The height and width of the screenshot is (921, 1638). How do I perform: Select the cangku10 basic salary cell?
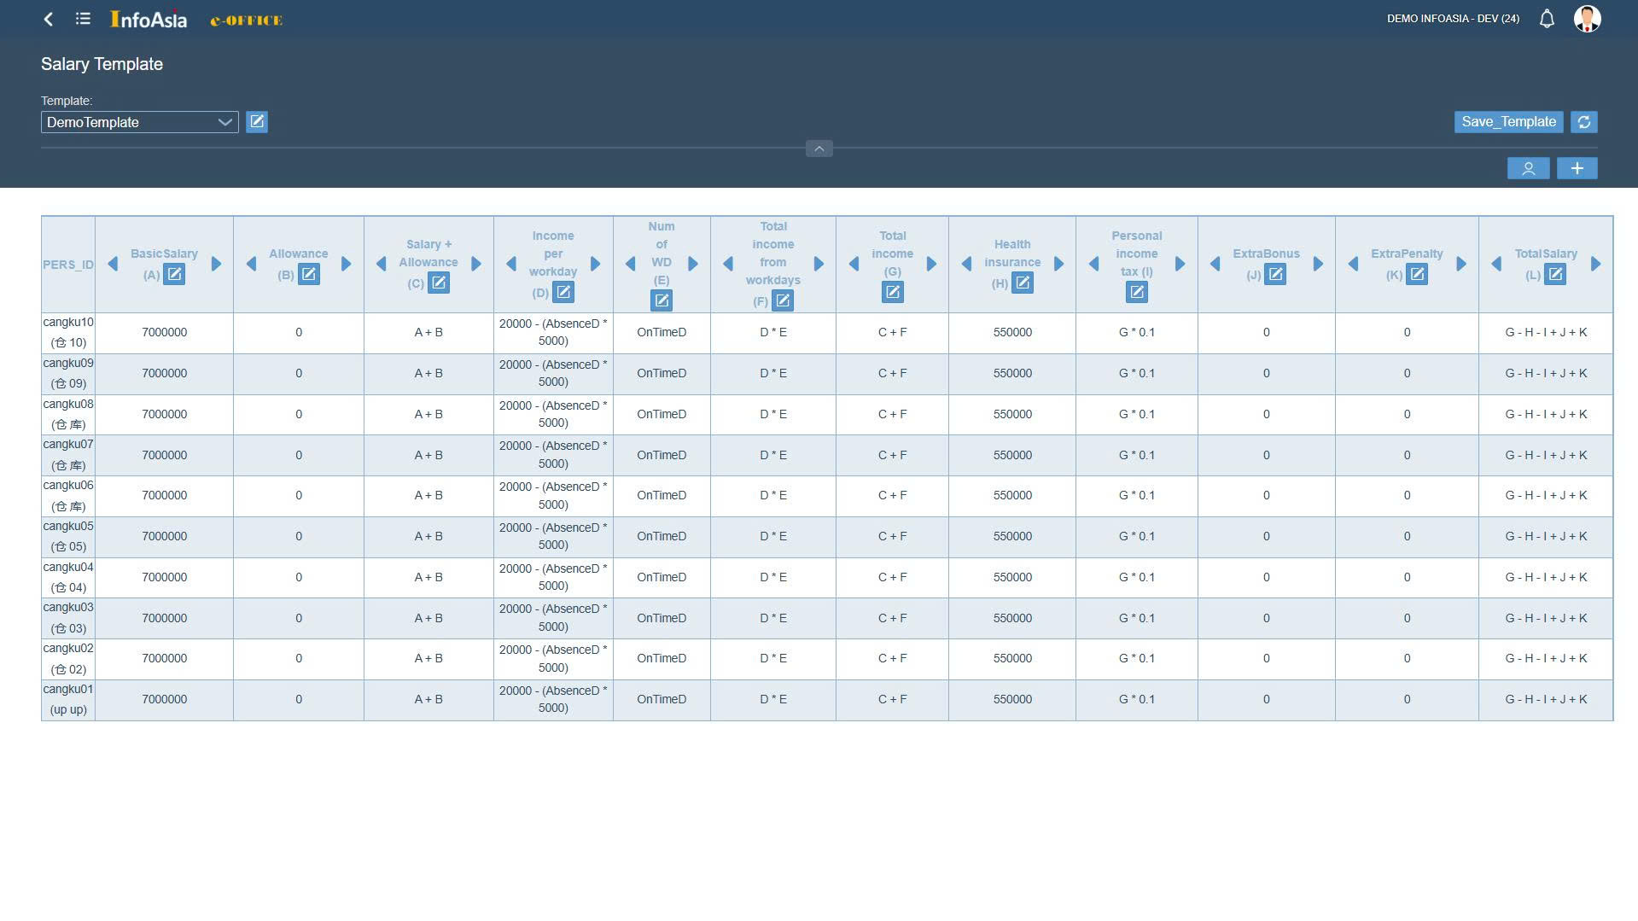point(164,333)
